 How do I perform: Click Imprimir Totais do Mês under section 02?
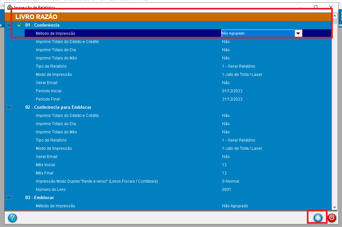point(56,132)
